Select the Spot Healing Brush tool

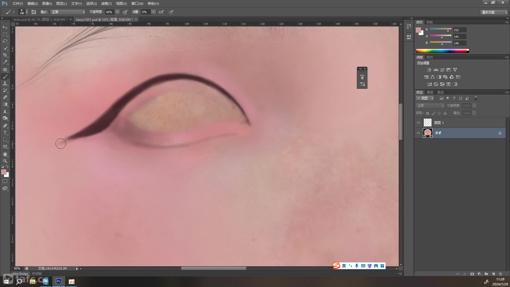click(x=5, y=70)
